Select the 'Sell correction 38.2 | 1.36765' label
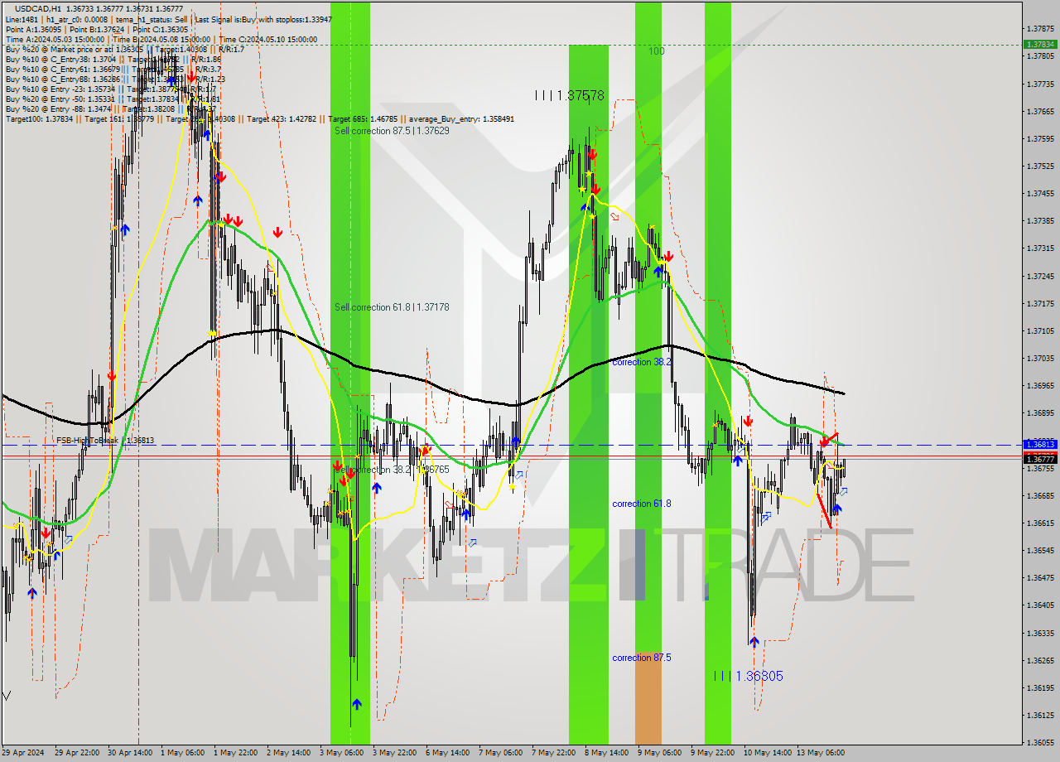The width and height of the screenshot is (1060, 762). click(392, 470)
